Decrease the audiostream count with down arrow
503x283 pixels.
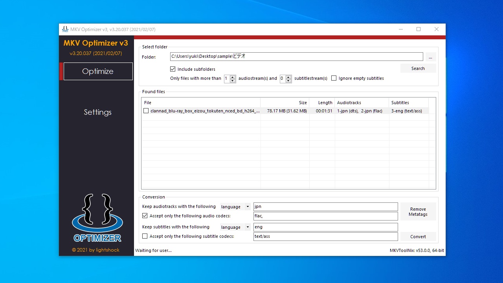[233, 81]
